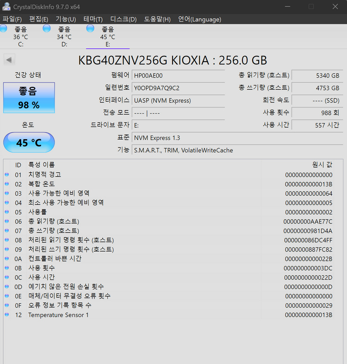347x364 pixels.
Task: Click raw value 0000000981D4A
Action: point(308,231)
